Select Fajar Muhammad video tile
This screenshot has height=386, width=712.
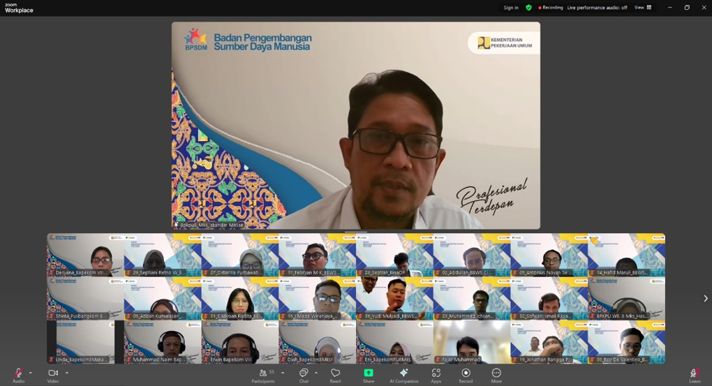pos(472,342)
